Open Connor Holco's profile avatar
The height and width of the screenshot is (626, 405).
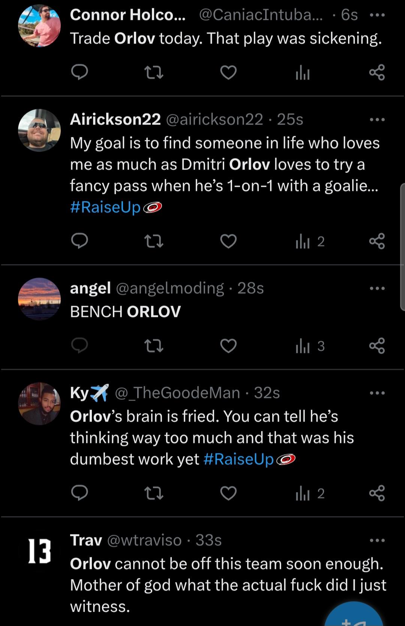(39, 26)
